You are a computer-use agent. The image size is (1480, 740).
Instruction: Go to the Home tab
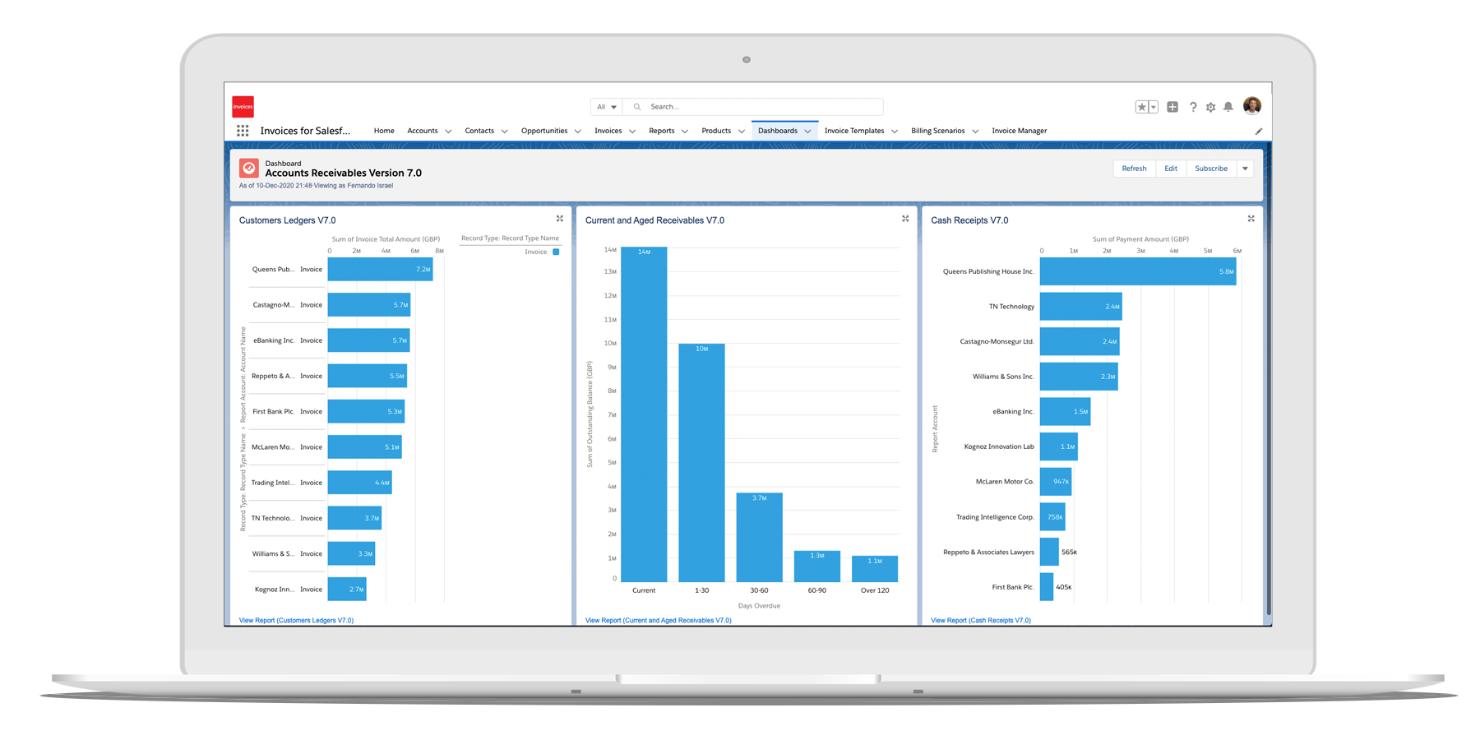(384, 131)
